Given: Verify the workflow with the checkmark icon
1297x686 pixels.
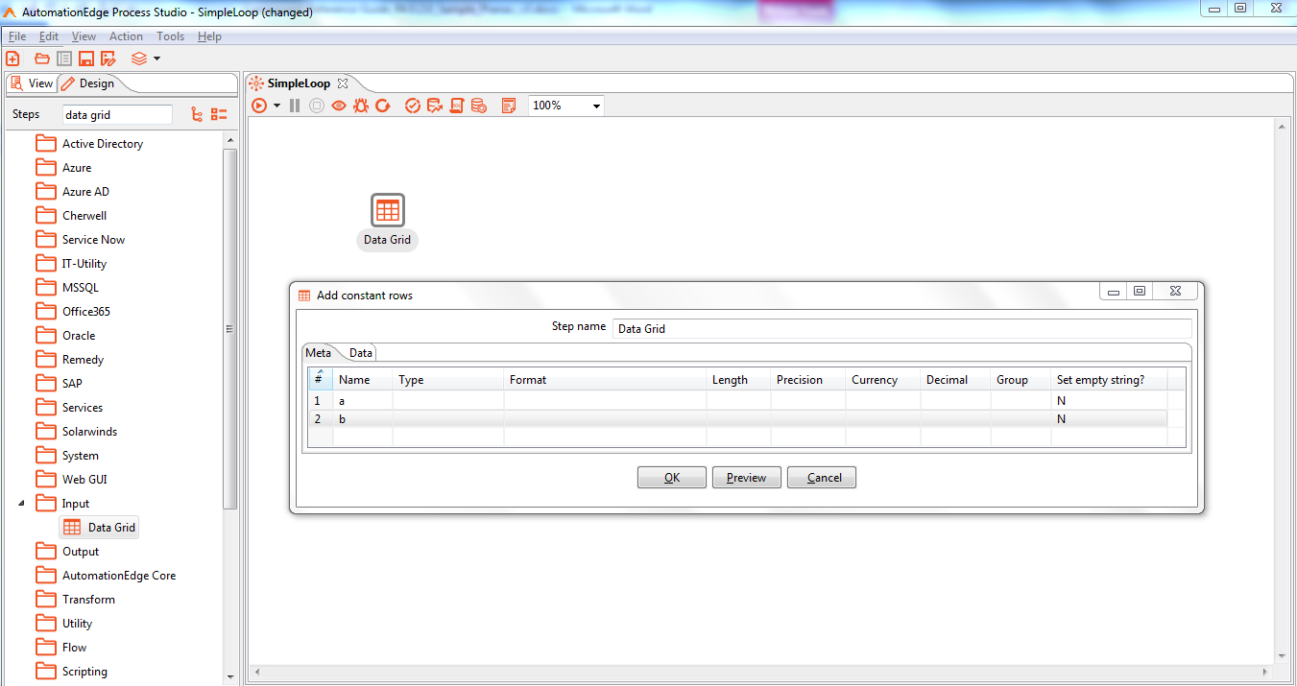Looking at the screenshot, I should click(x=413, y=106).
